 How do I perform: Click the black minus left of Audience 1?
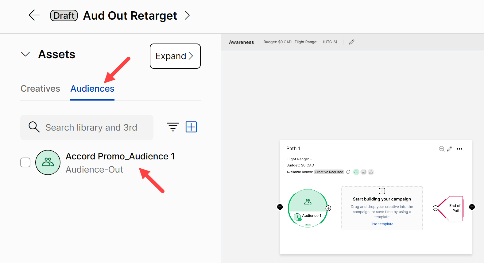click(x=280, y=207)
